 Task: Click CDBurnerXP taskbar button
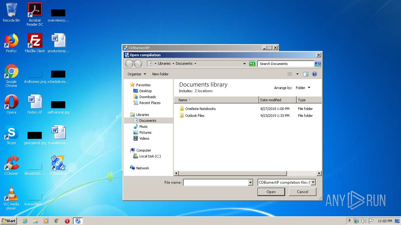78,221
